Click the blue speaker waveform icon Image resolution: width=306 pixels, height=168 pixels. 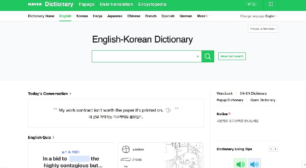(254, 164)
